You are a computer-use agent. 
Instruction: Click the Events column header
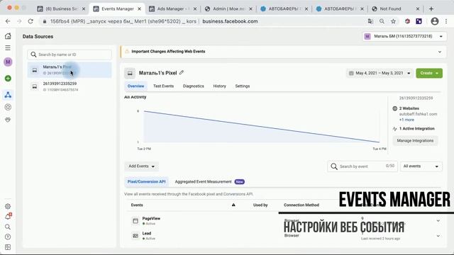tap(137, 205)
